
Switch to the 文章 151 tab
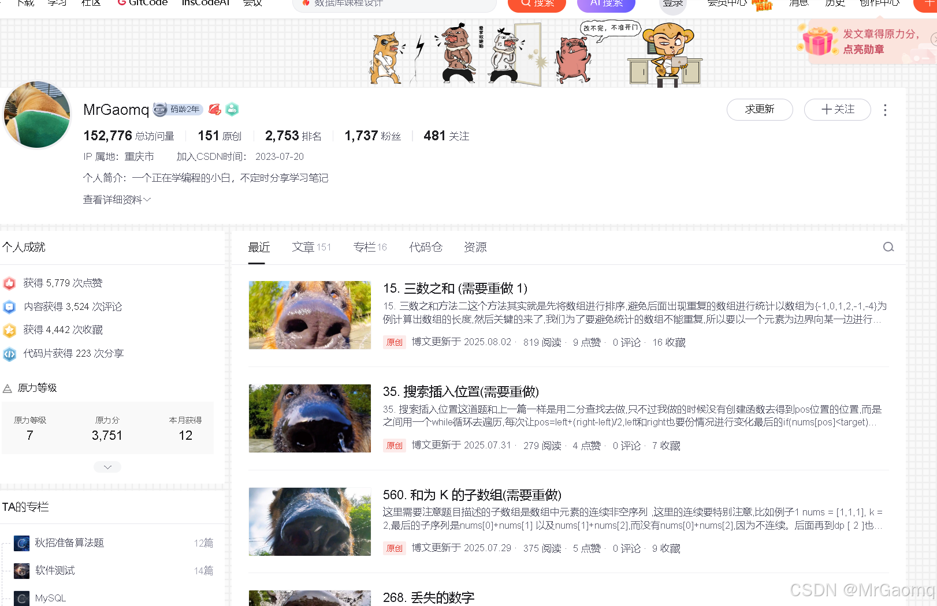click(311, 247)
